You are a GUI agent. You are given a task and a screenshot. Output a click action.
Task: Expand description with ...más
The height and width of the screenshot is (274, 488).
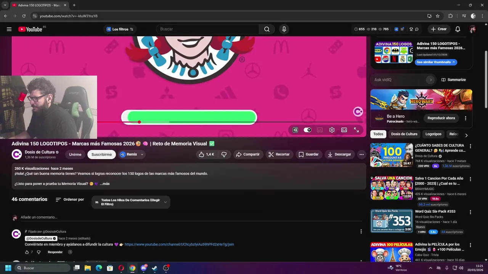click(105, 184)
